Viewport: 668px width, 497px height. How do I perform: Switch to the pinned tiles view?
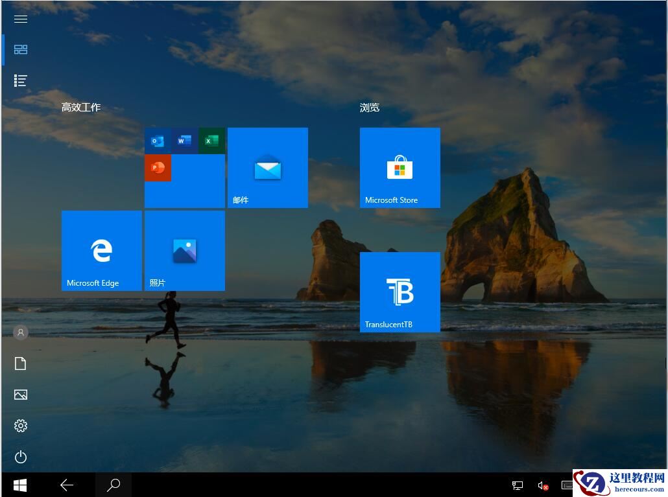(20, 49)
